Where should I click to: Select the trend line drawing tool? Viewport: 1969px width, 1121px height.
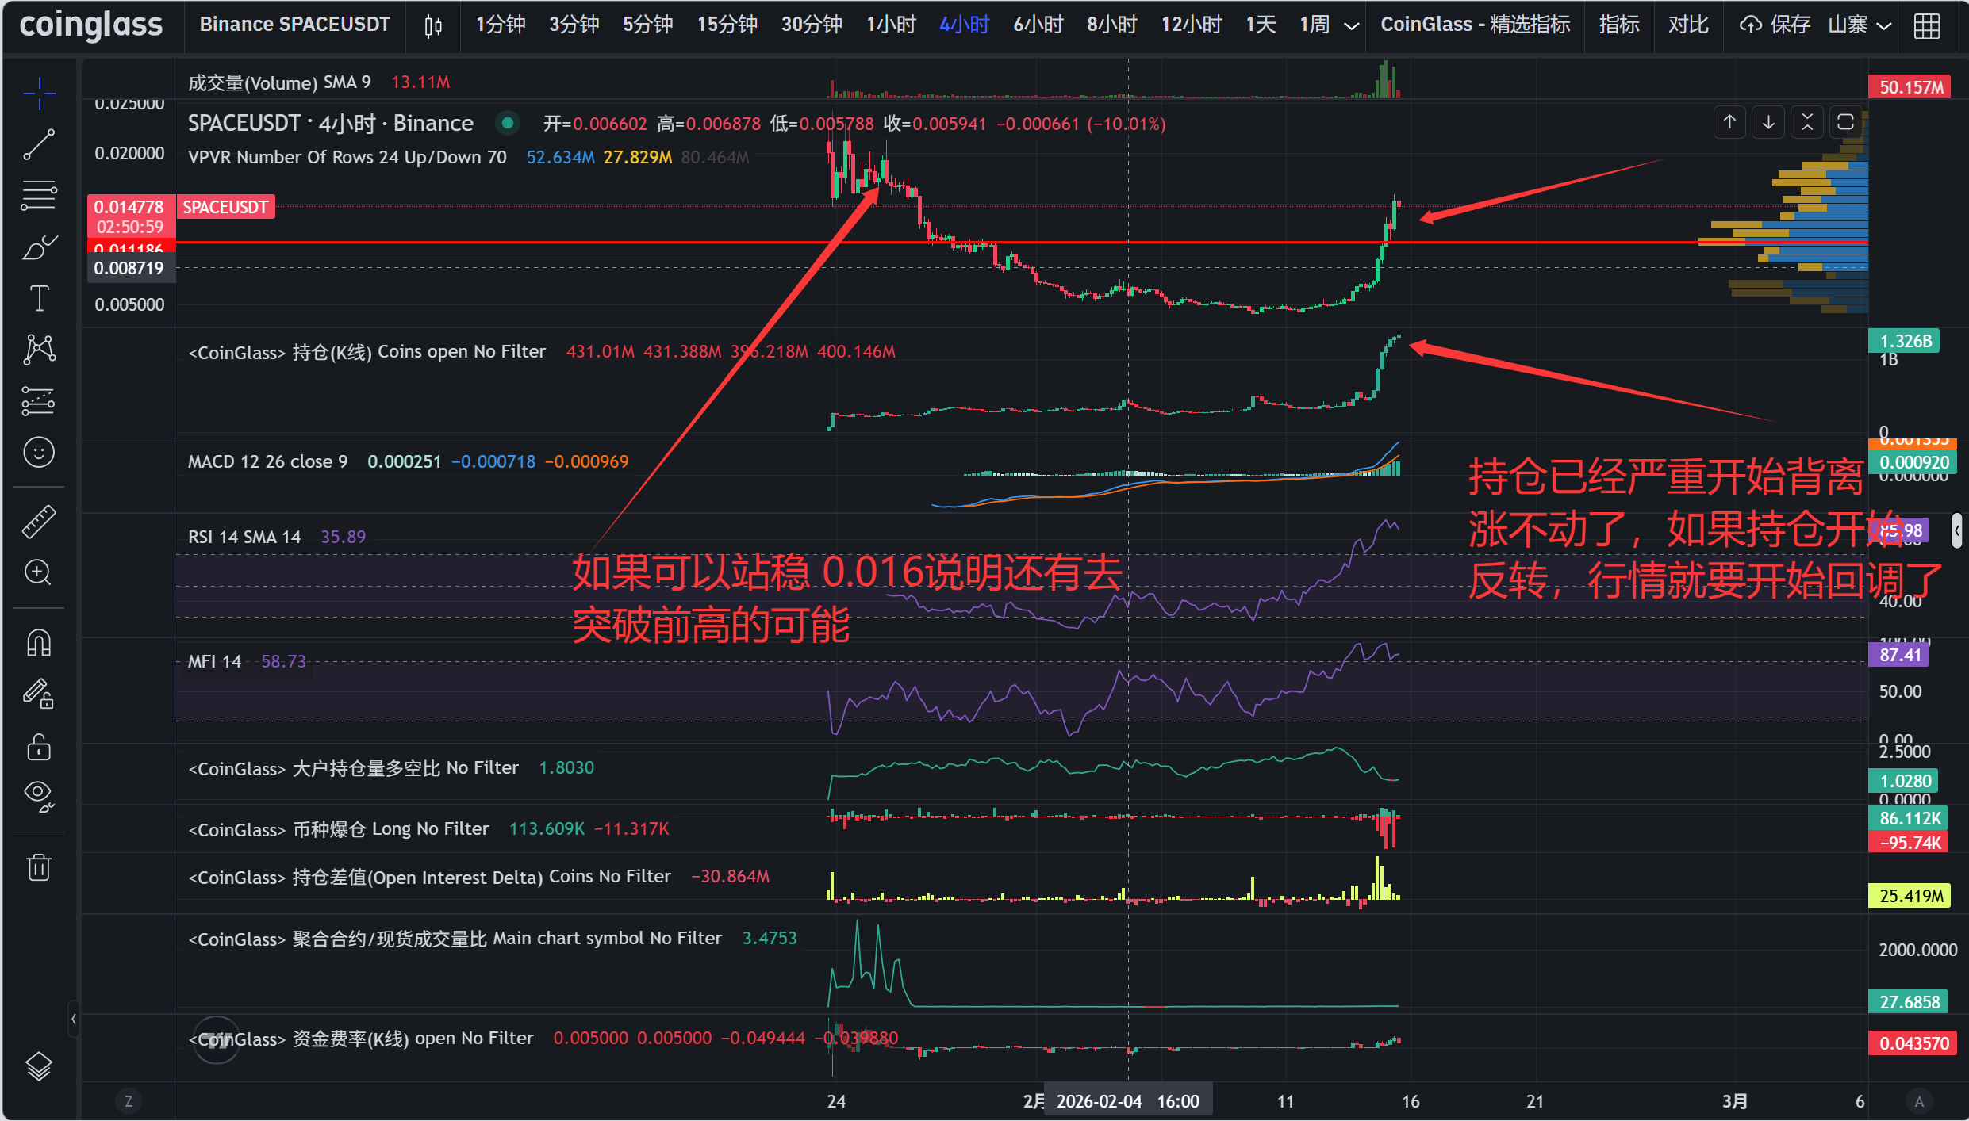[x=38, y=144]
